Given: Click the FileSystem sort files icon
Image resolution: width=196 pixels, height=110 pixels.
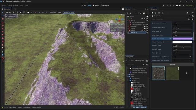Looking at the screenshot, I should tap(147, 64).
